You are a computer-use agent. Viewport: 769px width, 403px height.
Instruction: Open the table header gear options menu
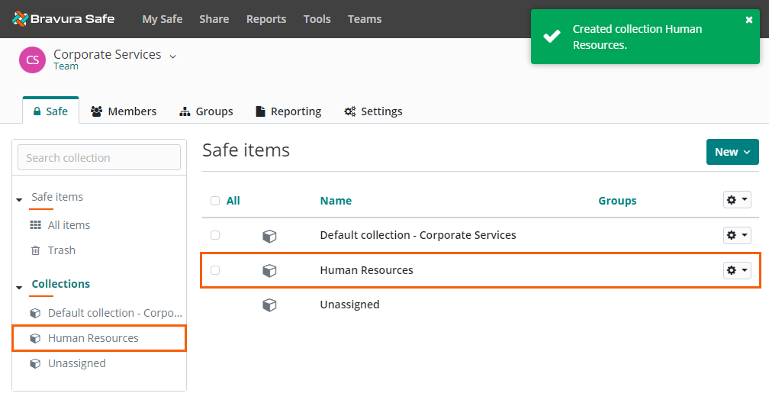pos(737,200)
